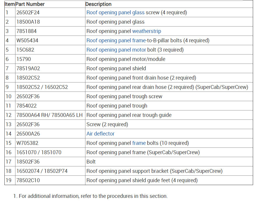The image size is (277, 204).
Task: Click part number 78502C10
Action: pos(28,180)
